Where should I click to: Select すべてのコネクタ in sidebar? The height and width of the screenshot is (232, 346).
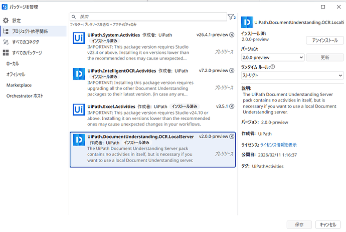tap(26, 42)
